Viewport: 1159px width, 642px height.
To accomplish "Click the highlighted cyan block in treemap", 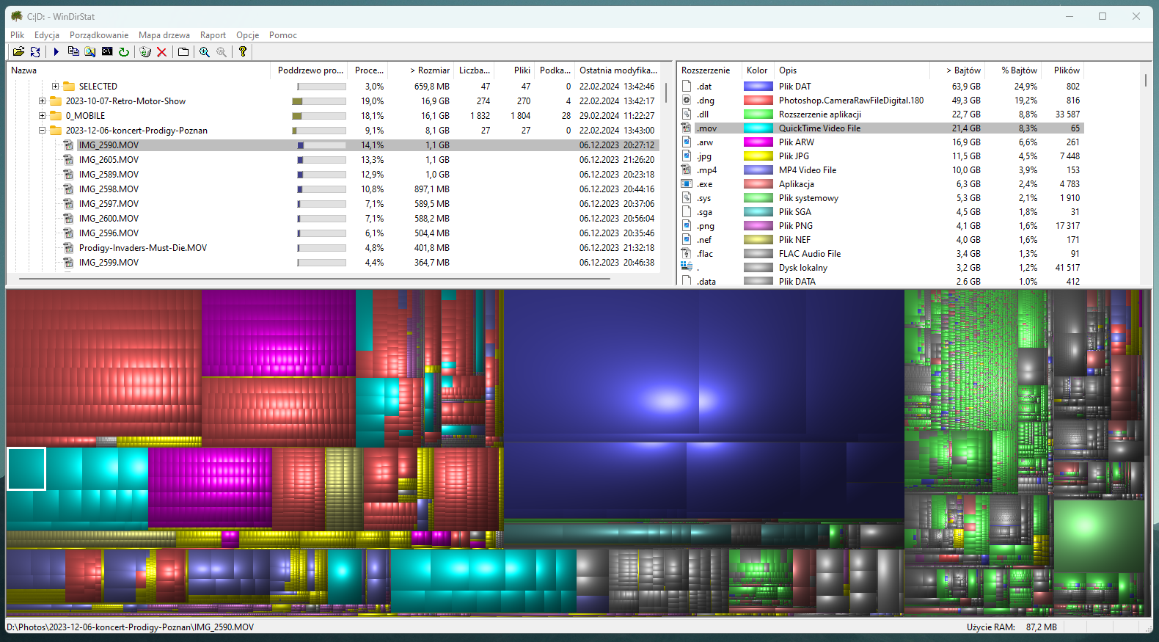I will tap(26, 469).
